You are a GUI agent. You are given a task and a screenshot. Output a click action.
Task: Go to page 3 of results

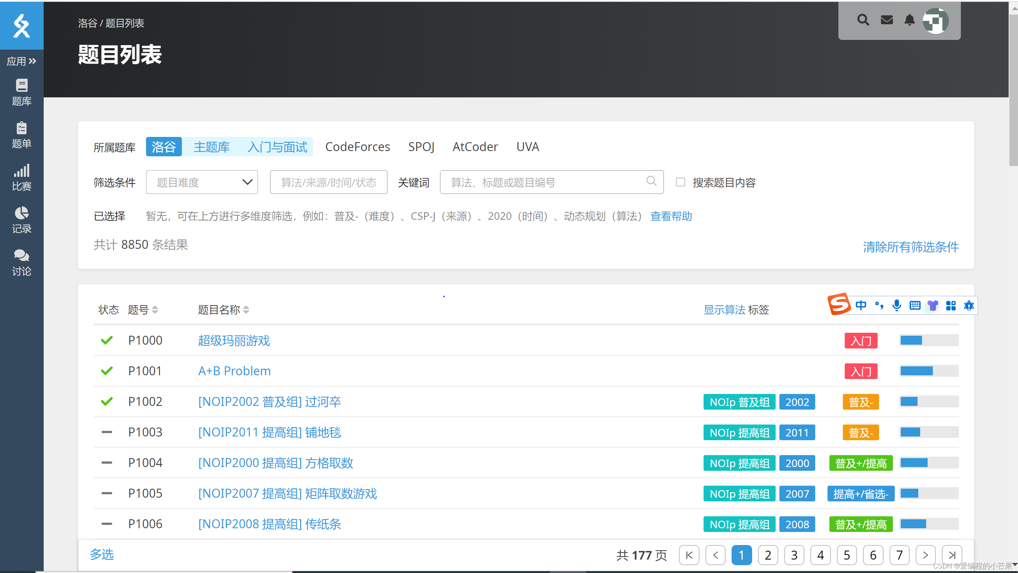[794, 555]
